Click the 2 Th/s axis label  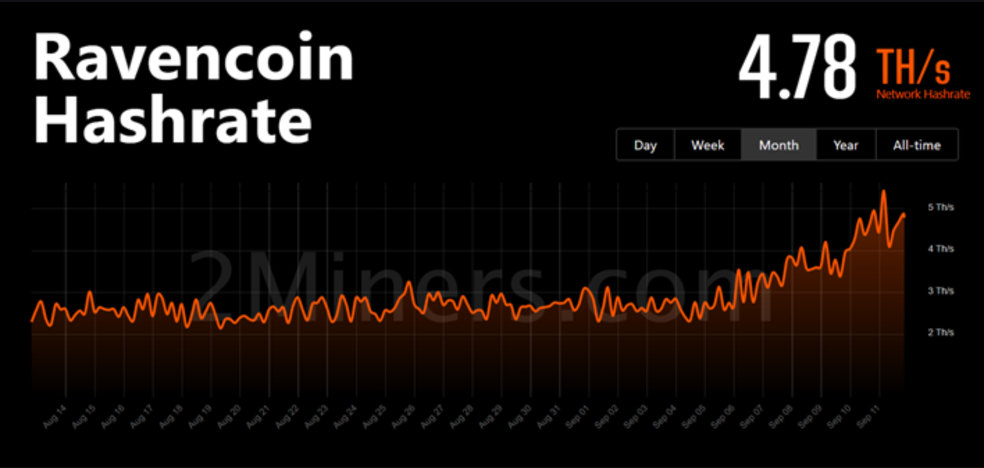pos(940,333)
